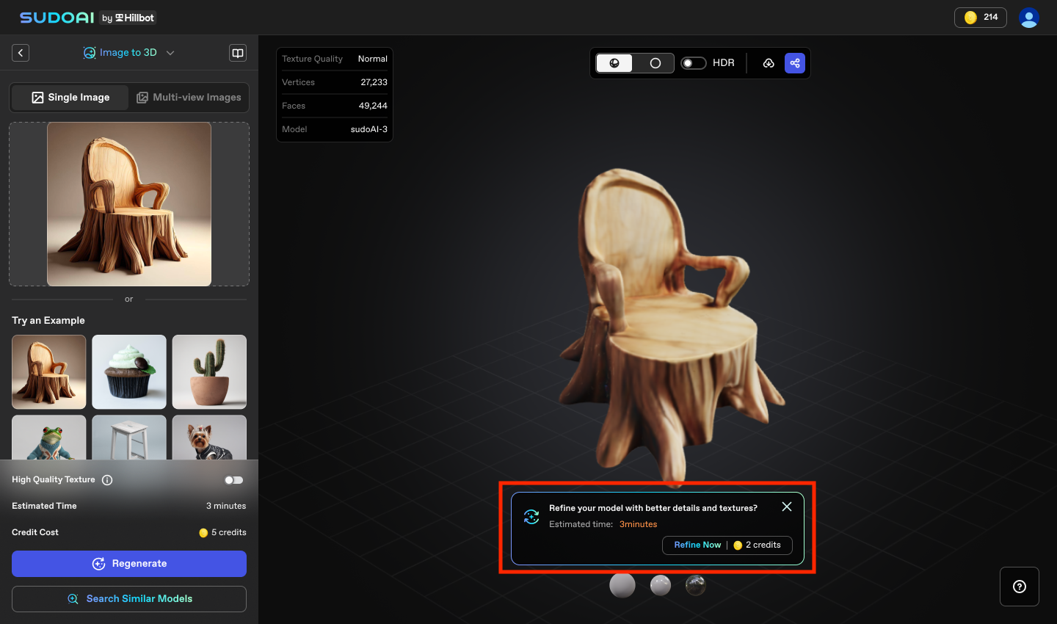1057x624 pixels.
Task: Click the SUDOAI logo
Action: pyautogui.click(x=57, y=18)
